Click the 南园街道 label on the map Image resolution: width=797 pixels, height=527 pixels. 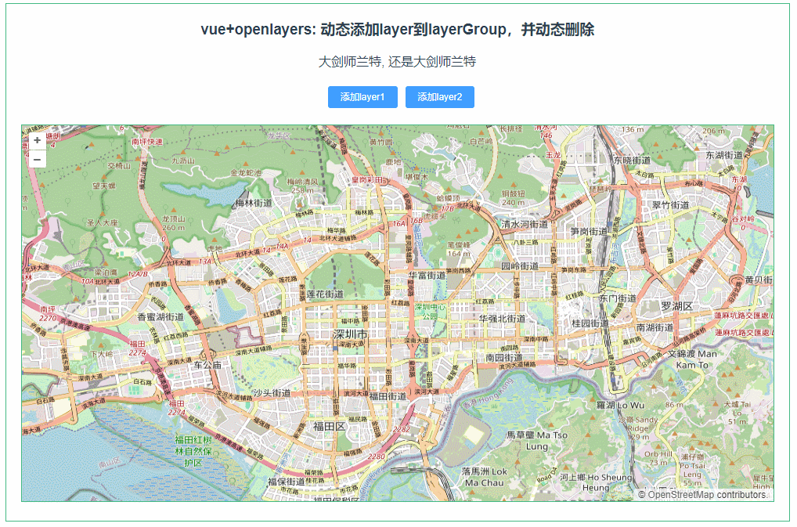tap(503, 357)
